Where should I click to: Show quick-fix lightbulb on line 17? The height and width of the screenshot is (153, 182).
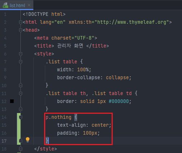tap(28, 140)
